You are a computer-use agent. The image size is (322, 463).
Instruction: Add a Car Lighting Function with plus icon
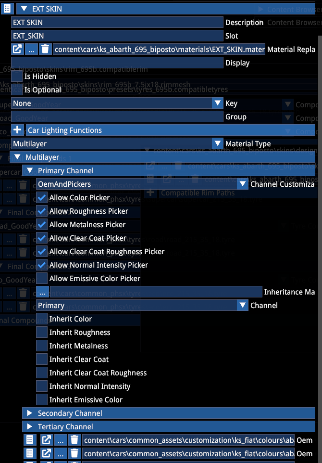(17, 130)
